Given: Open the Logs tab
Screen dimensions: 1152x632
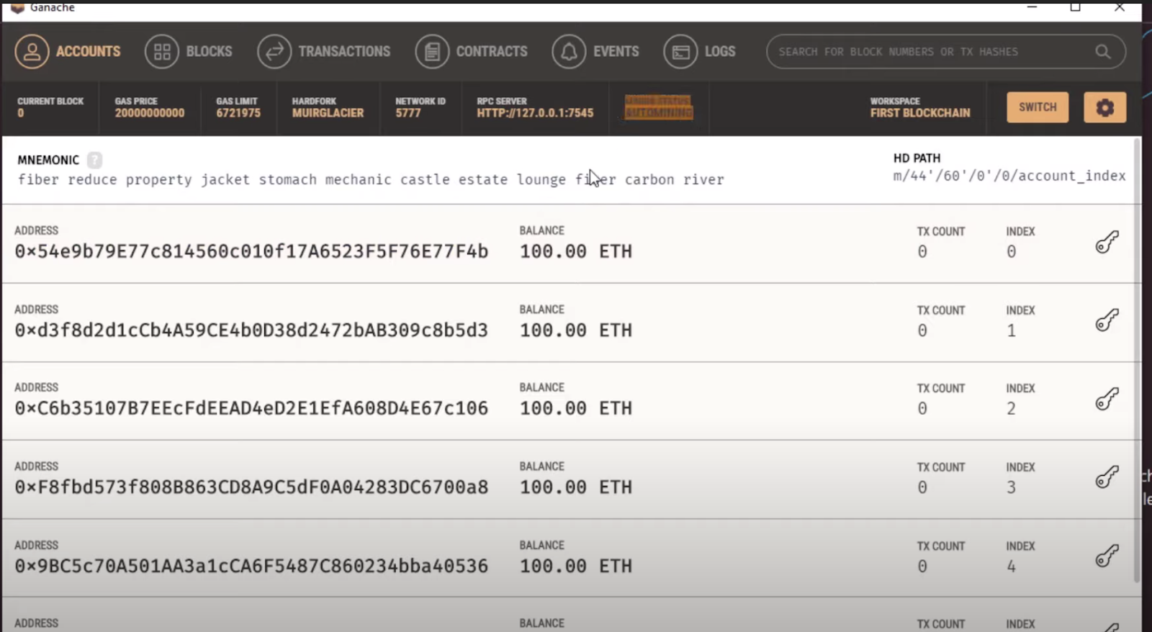Looking at the screenshot, I should pos(700,52).
